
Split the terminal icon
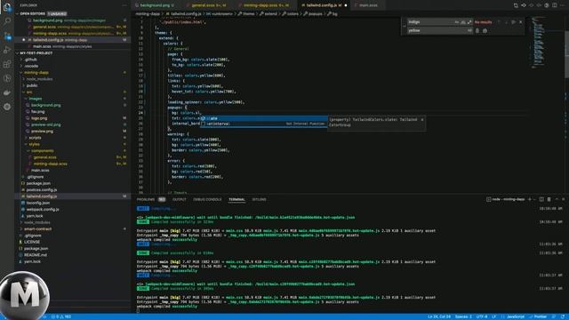pyautogui.click(x=541, y=199)
